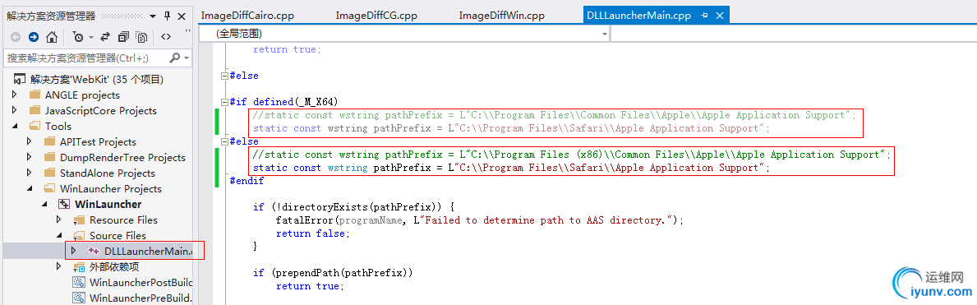977x305 pixels.
Task: Click the View Code angle-brackets icon
Action: [x=166, y=37]
